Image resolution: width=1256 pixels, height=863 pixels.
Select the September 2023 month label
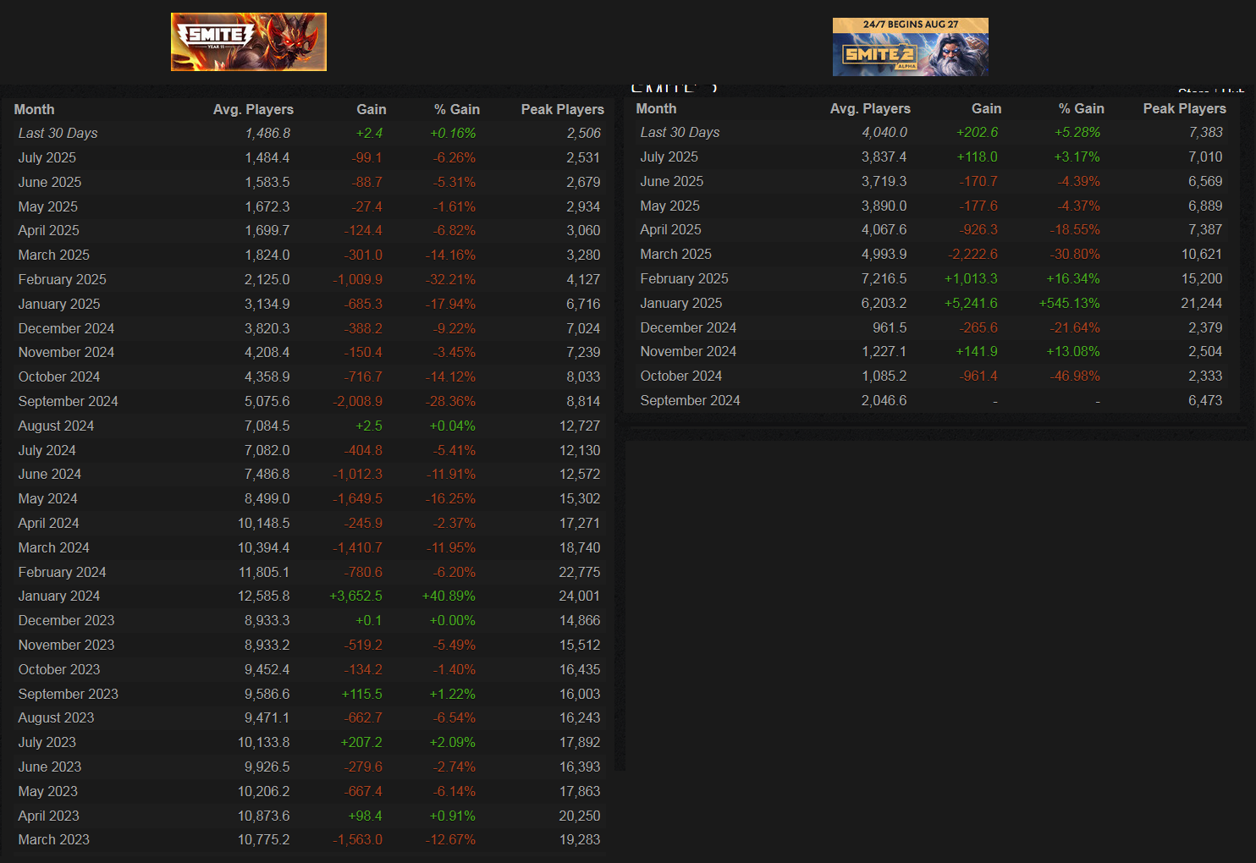point(69,694)
